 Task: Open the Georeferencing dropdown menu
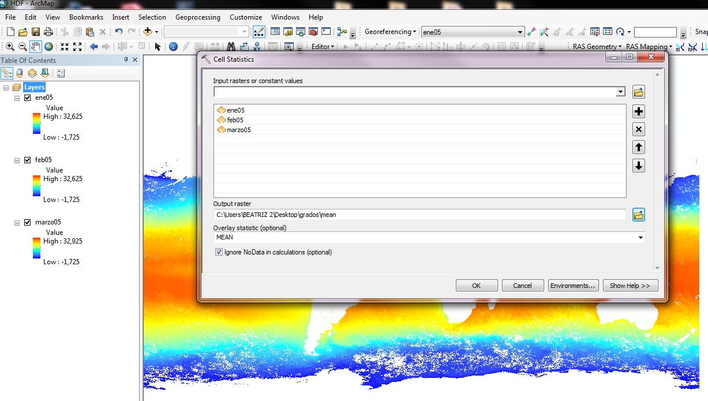391,32
